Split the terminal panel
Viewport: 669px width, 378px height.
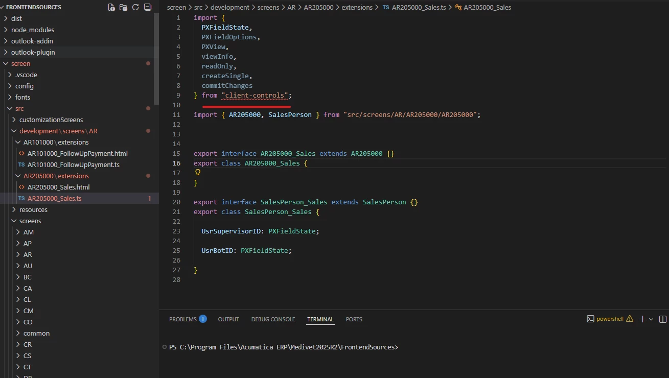(x=663, y=319)
